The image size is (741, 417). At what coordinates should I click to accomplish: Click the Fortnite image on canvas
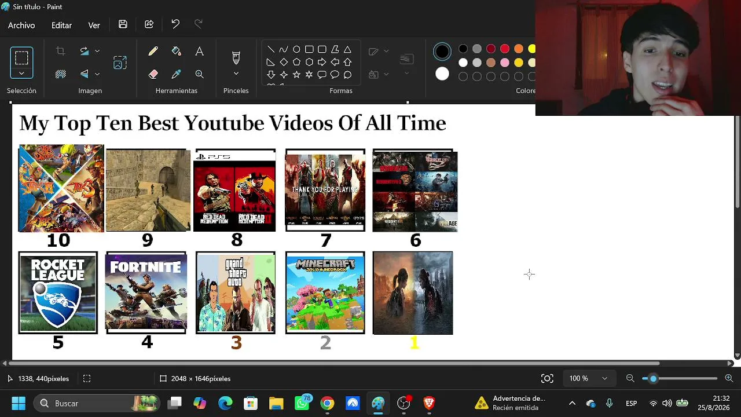pos(146,292)
